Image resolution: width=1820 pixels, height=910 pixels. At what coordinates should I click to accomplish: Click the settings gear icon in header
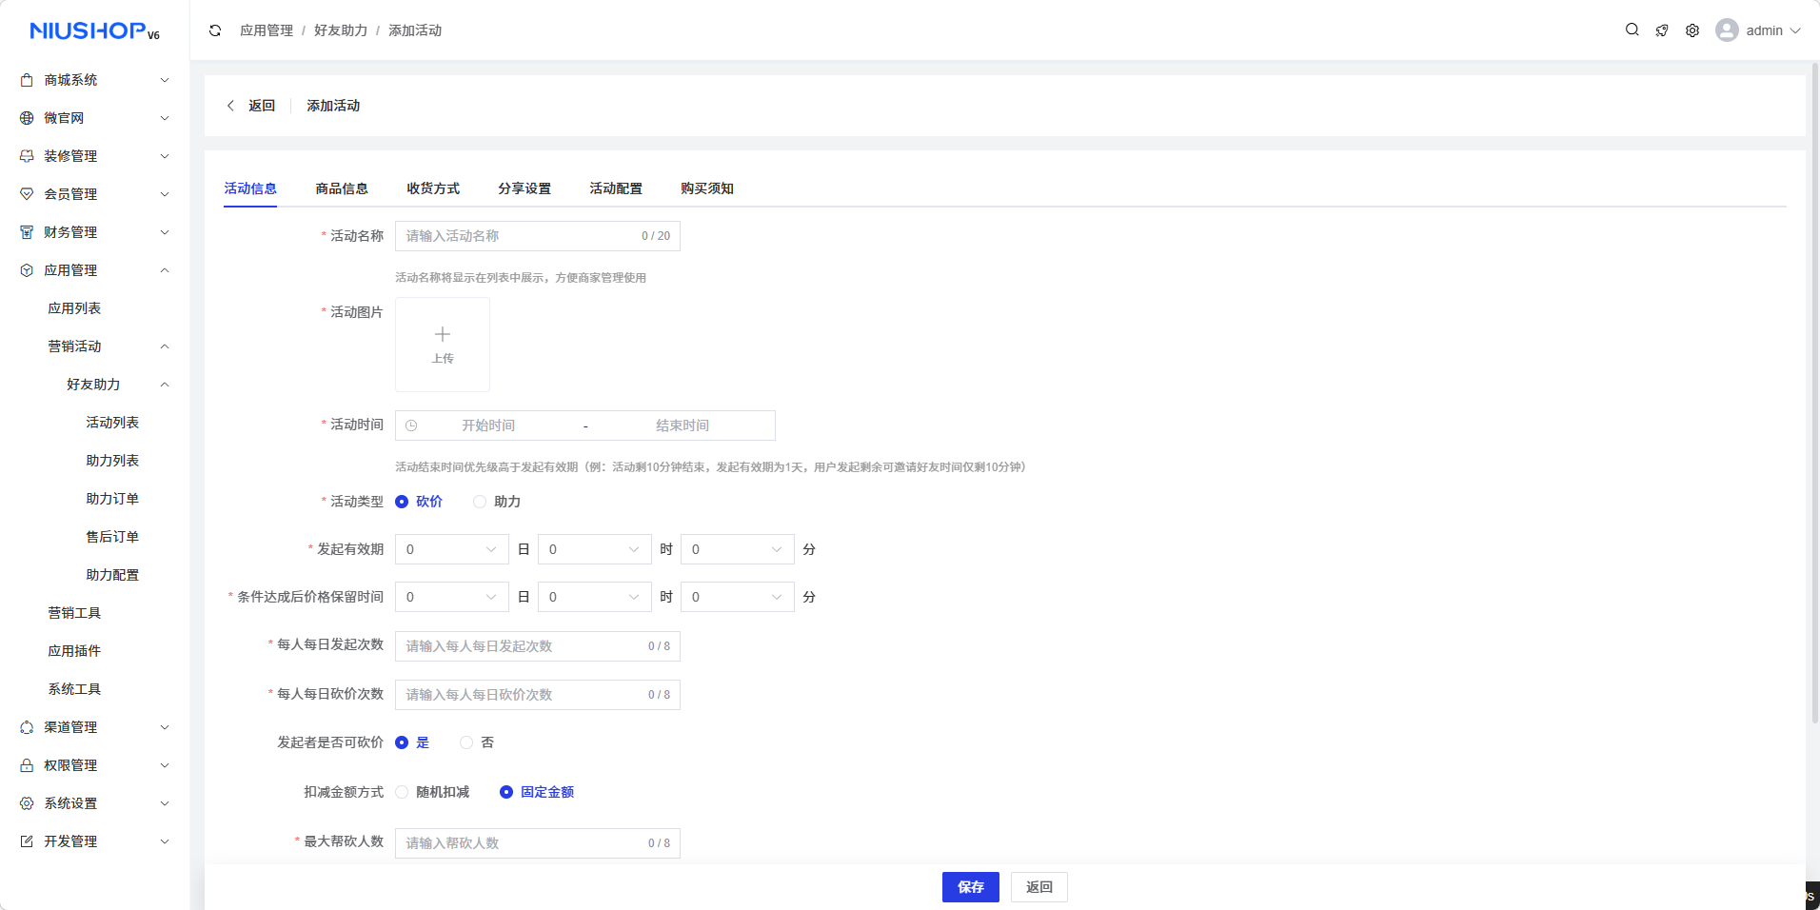click(1692, 30)
